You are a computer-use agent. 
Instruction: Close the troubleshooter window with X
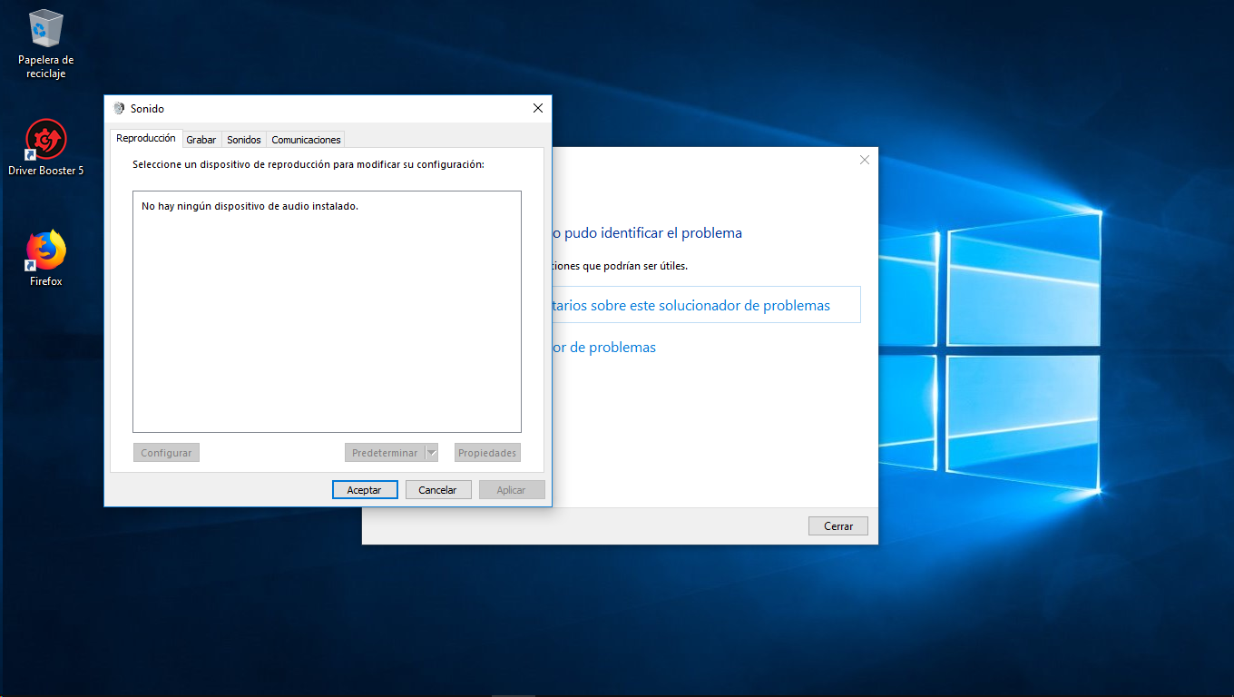[864, 160]
